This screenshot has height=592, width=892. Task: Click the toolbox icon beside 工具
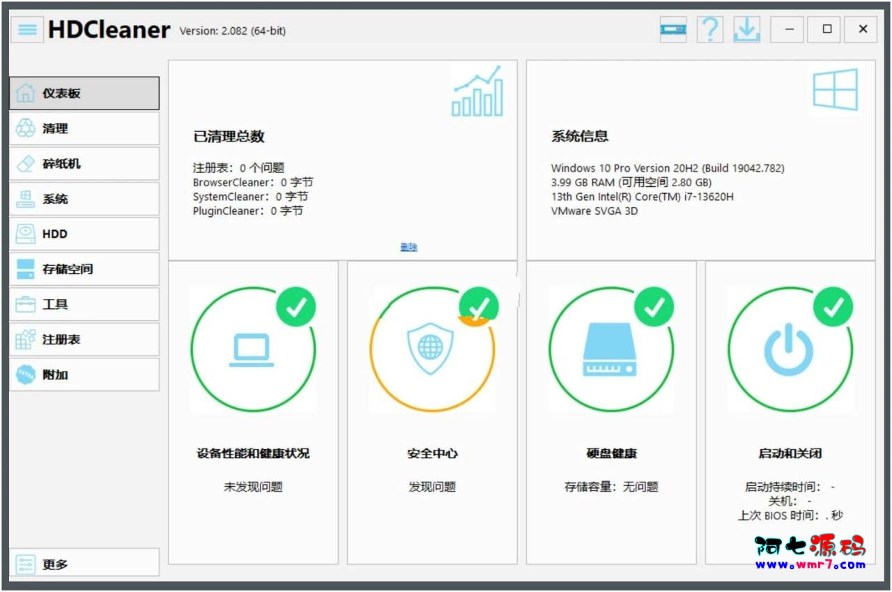coord(25,305)
